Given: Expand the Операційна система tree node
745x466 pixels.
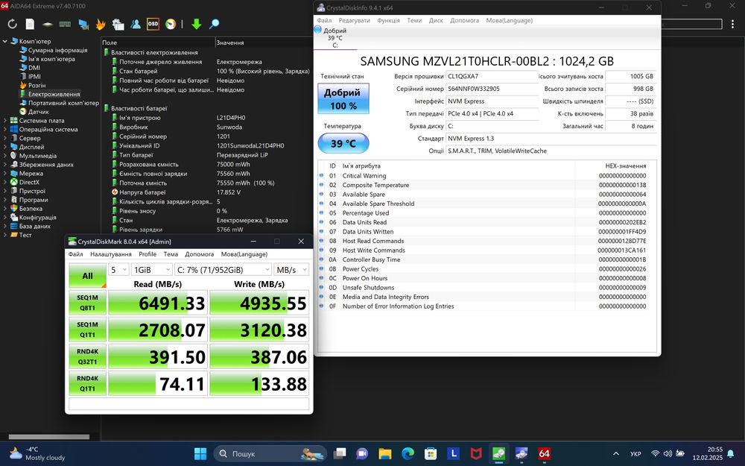Looking at the screenshot, I should pos(4,129).
